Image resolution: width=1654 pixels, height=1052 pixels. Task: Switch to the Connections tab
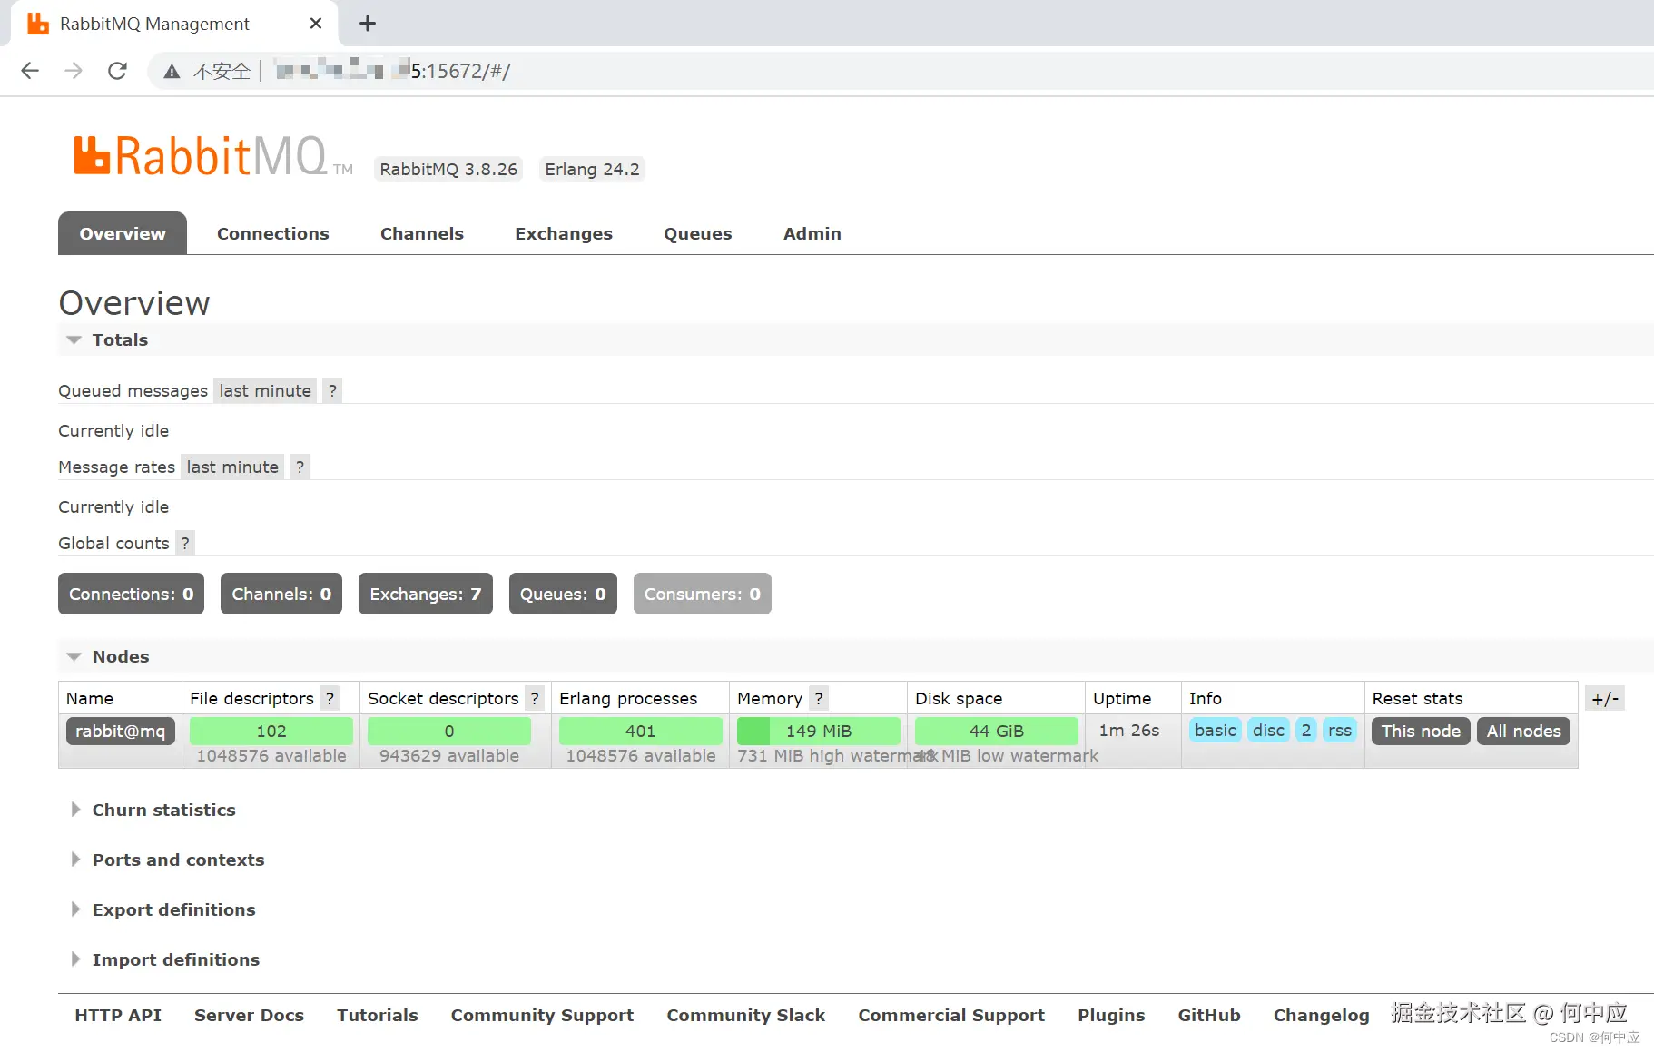pos(273,233)
